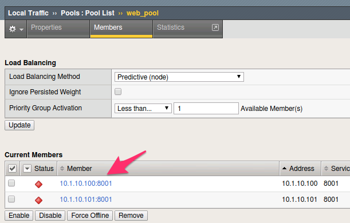Click the Remove button
Image resolution: width=350 pixels, height=223 pixels.
131,216
